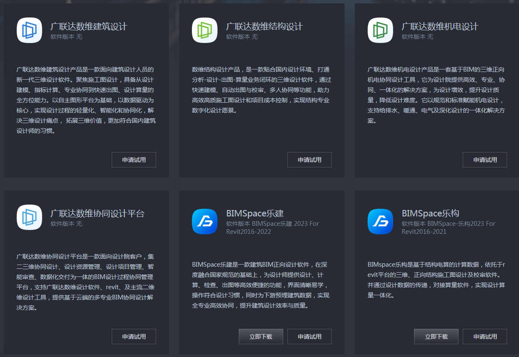Click the BIMSpace-乐构2023 For Revit2016-2021 version text

tap(449, 227)
